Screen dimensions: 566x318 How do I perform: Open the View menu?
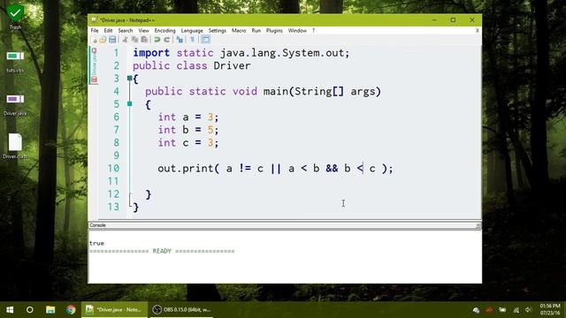[143, 31]
